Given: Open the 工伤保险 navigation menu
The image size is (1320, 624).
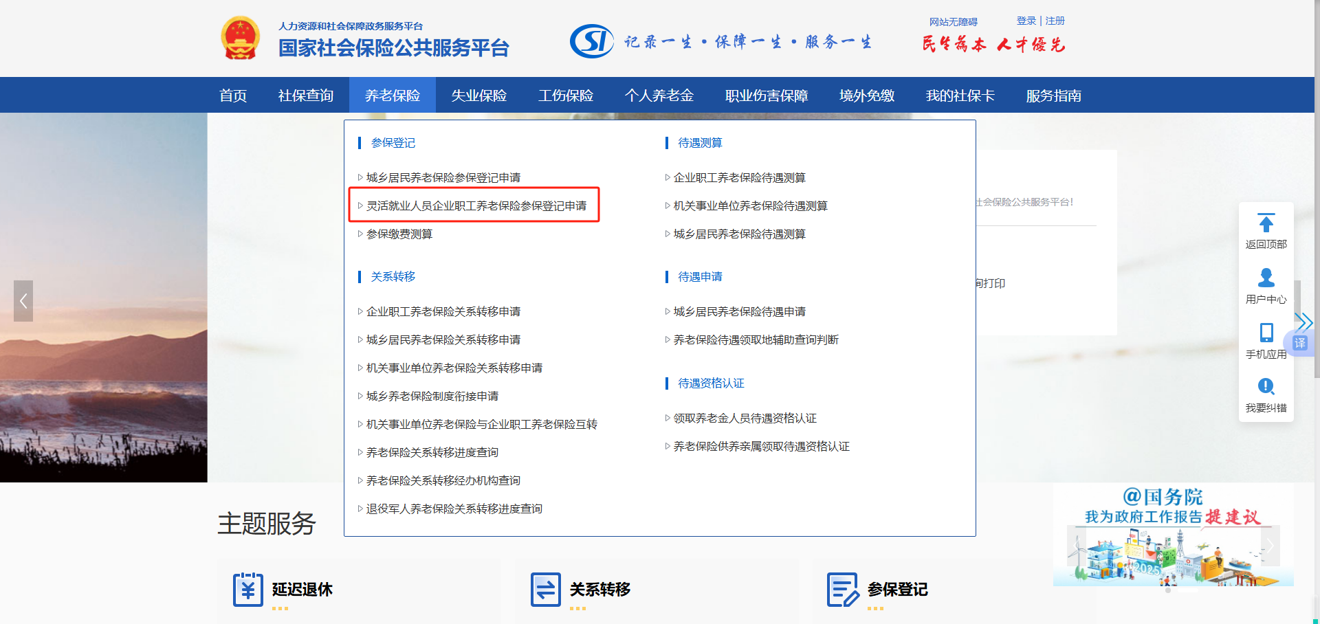Looking at the screenshot, I should tap(565, 96).
